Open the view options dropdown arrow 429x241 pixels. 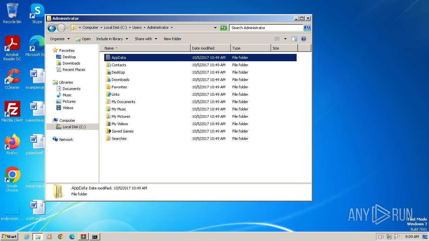click(x=285, y=39)
